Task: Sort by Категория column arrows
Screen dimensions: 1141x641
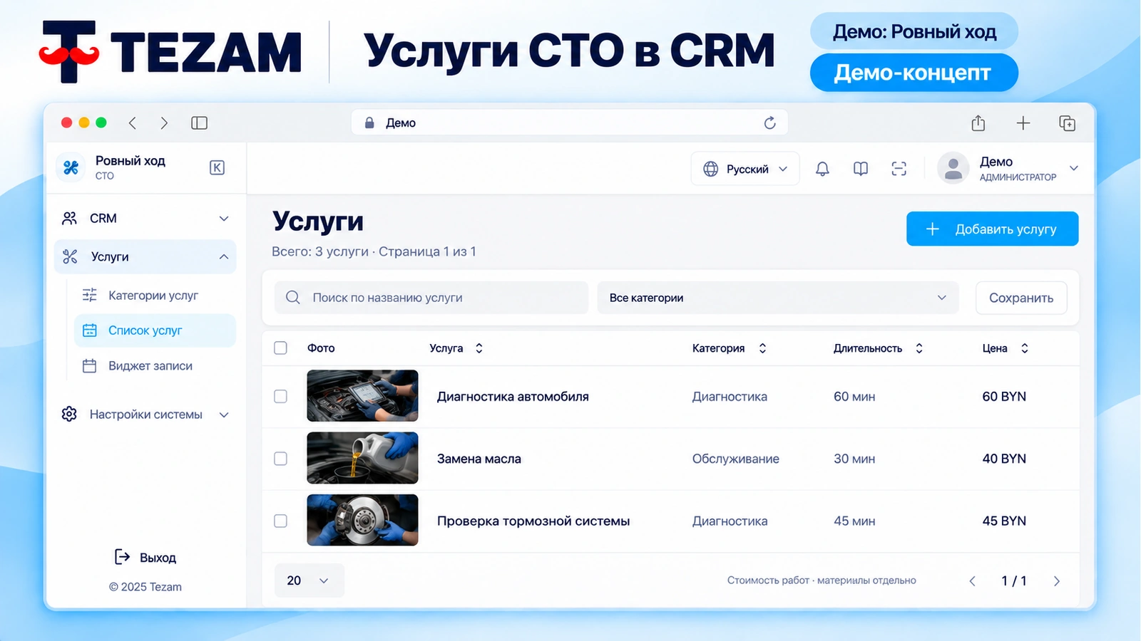Action: tap(762, 348)
